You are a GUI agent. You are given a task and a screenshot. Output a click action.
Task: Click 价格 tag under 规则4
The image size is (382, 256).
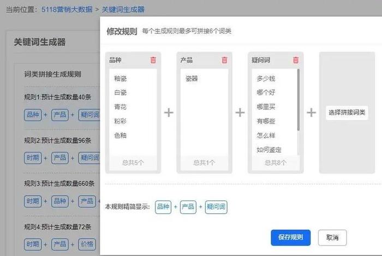tap(87, 245)
